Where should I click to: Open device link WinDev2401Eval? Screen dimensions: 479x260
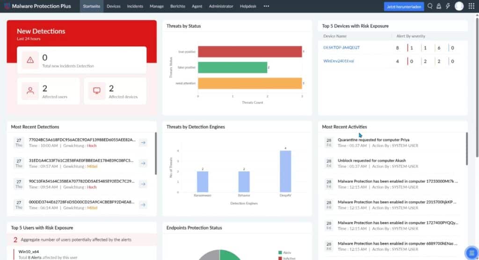click(x=339, y=61)
